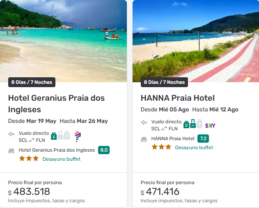
Task: Click the $ 471.416 price per person
Action: (160, 192)
